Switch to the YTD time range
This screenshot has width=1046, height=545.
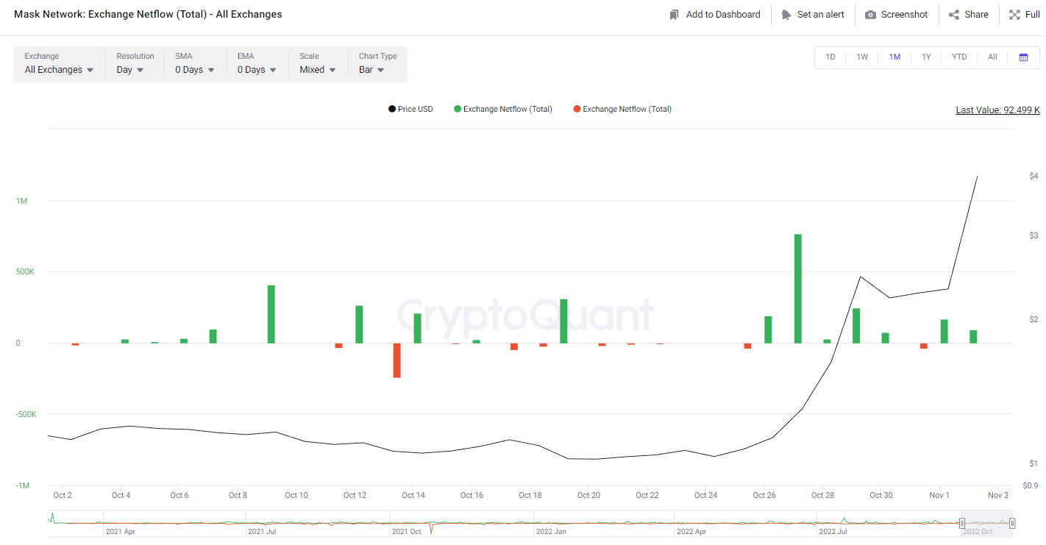[959, 57]
